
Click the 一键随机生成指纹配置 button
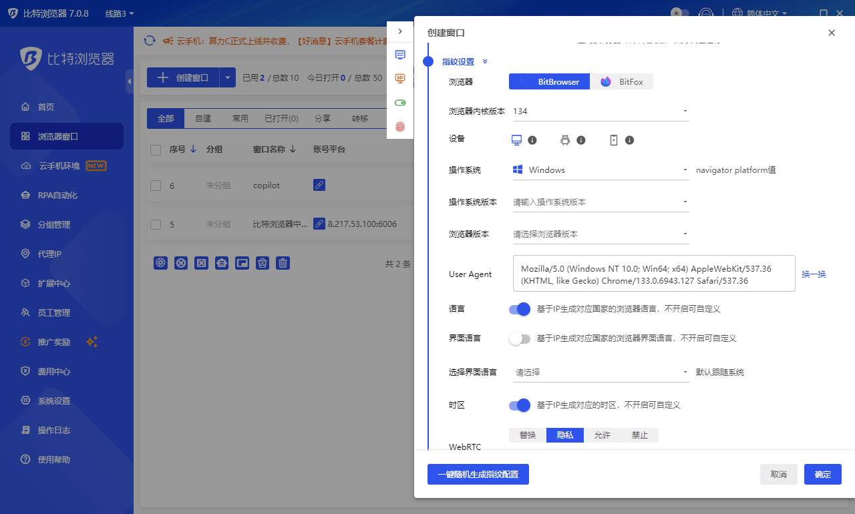478,475
